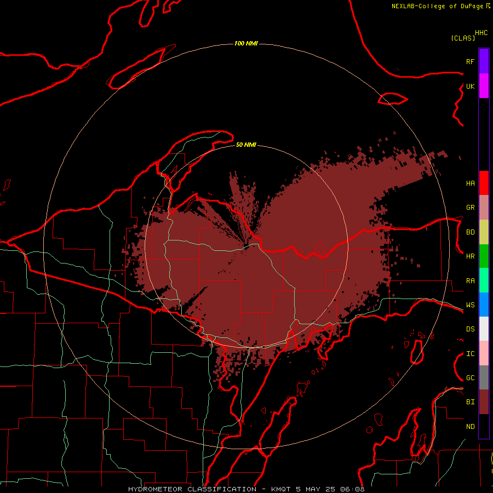Click the HHC product code label
Screen dimensions: 493x493
coord(481,33)
